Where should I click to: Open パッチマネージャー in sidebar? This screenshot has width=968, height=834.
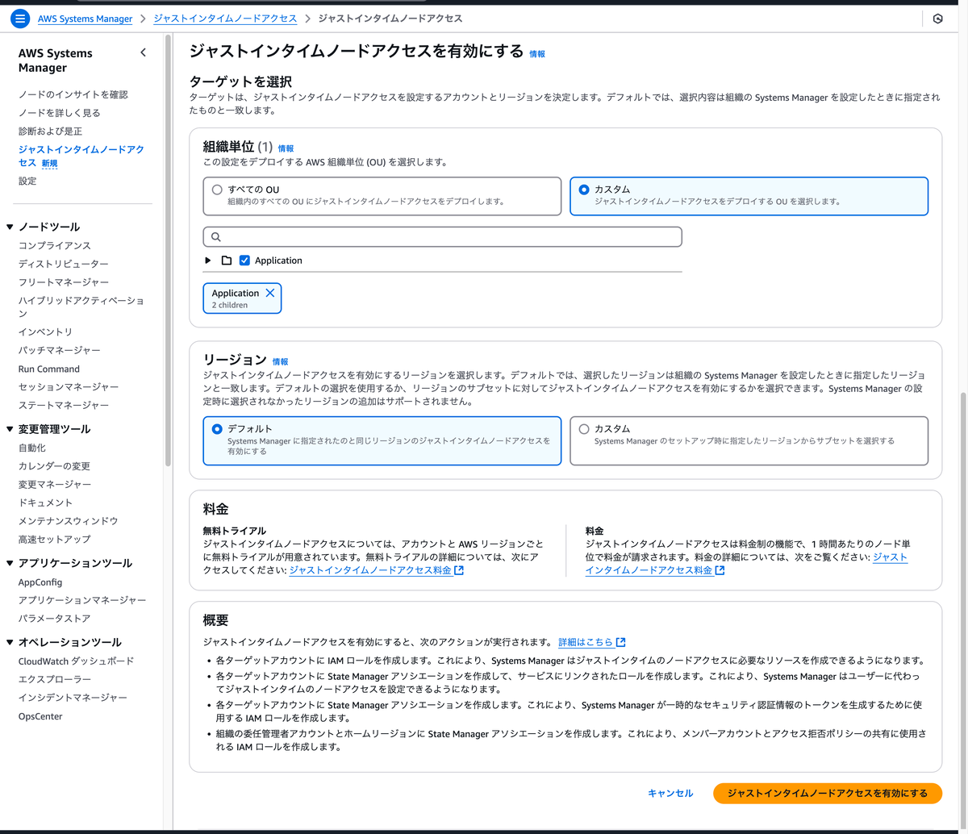click(x=60, y=350)
